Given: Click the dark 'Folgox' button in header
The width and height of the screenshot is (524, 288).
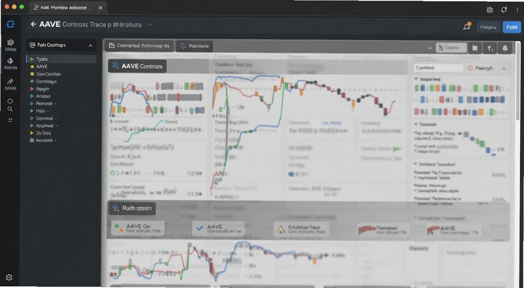Looking at the screenshot, I should pyautogui.click(x=488, y=27).
